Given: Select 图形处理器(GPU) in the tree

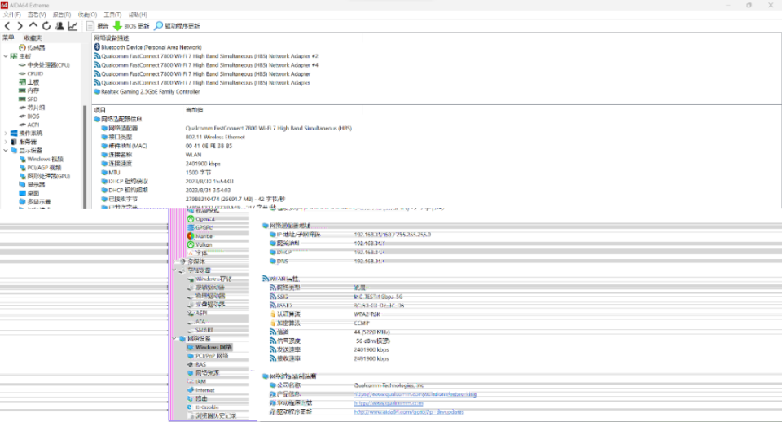Looking at the screenshot, I should pyautogui.click(x=44, y=176).
